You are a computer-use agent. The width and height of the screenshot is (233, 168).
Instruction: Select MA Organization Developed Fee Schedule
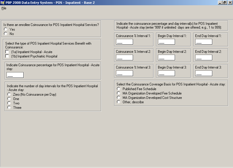point(119,93)
